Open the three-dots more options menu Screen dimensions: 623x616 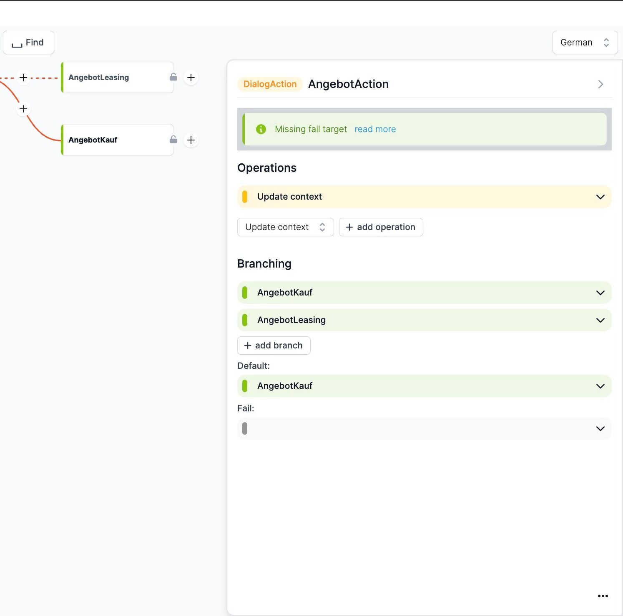(x=603, y=596)
